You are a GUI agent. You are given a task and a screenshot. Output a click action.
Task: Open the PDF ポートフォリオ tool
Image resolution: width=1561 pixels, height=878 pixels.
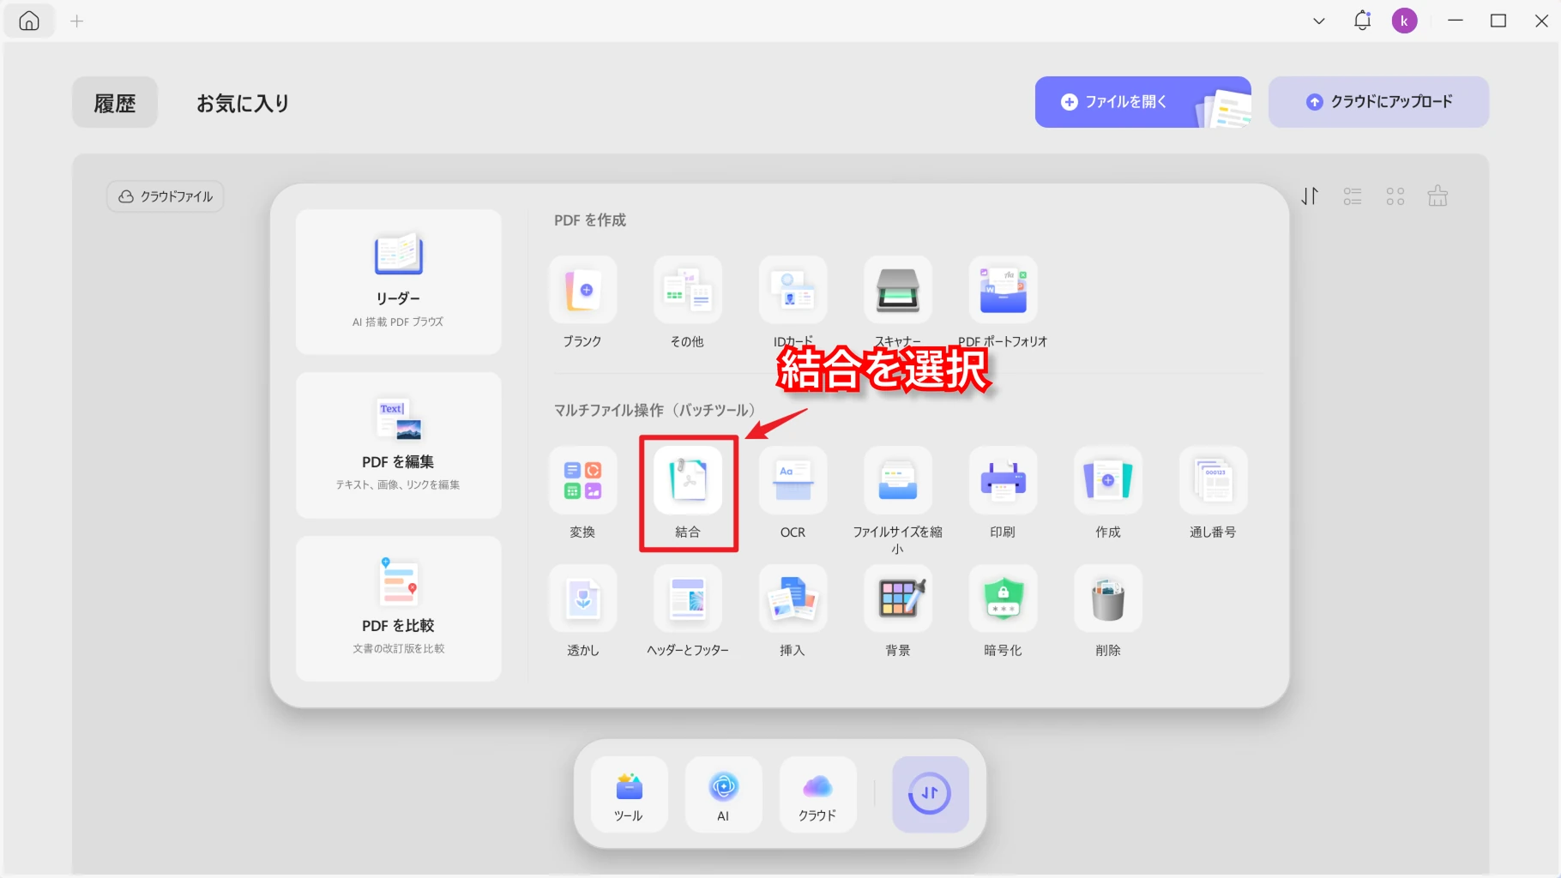[x=1003, y=291]
